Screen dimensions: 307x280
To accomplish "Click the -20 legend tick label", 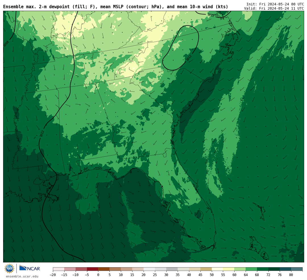I will (x=53, y=275).
